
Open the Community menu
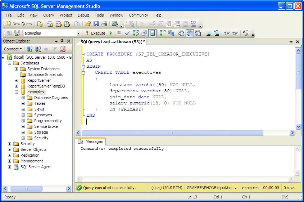pos(138,15)
